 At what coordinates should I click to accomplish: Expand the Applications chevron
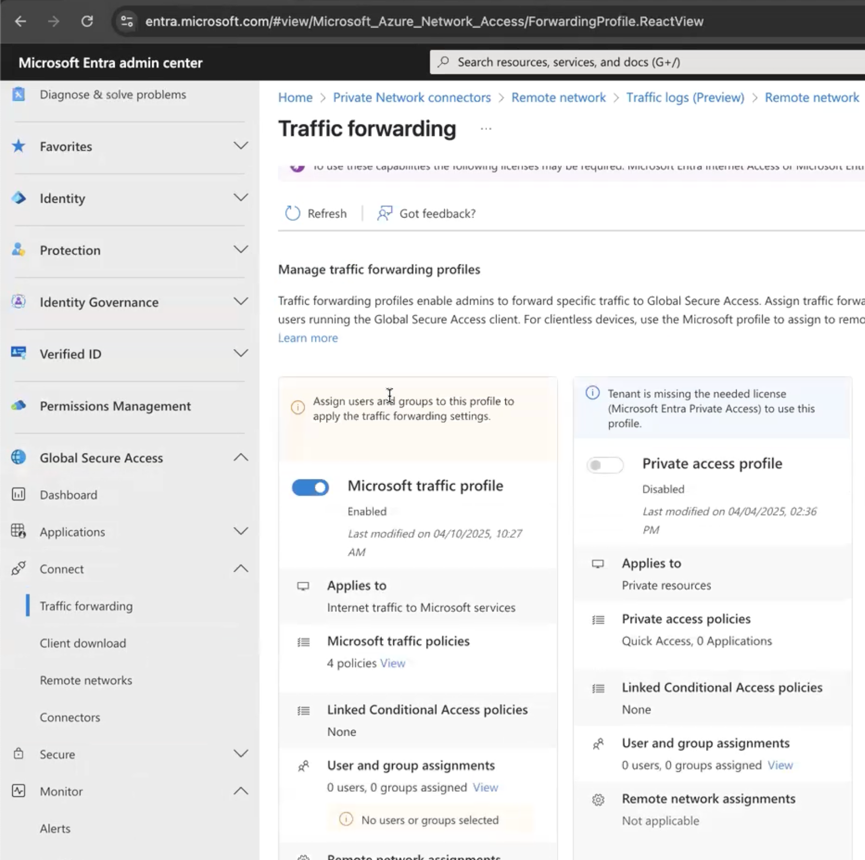click(241, 531)
